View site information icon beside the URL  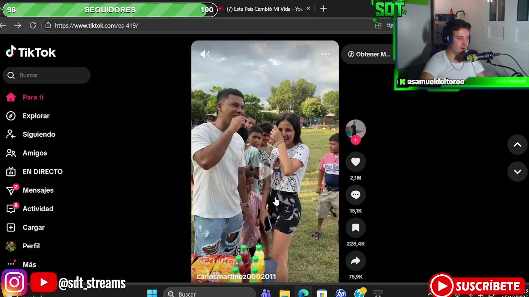48,26
